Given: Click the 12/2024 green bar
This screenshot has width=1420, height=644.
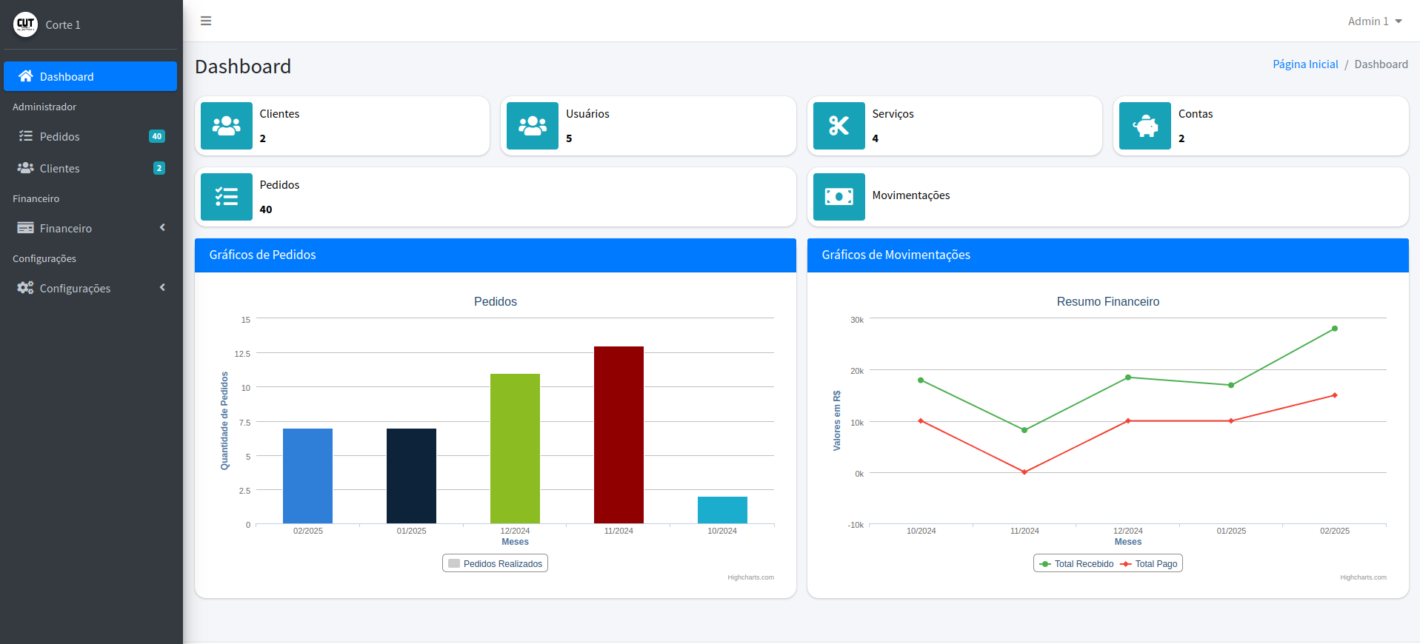Looking at the screenshot, I should tap(515, 449).
